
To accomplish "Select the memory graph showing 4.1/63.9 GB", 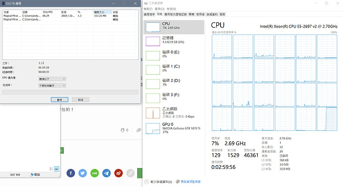I will point(153,41).
